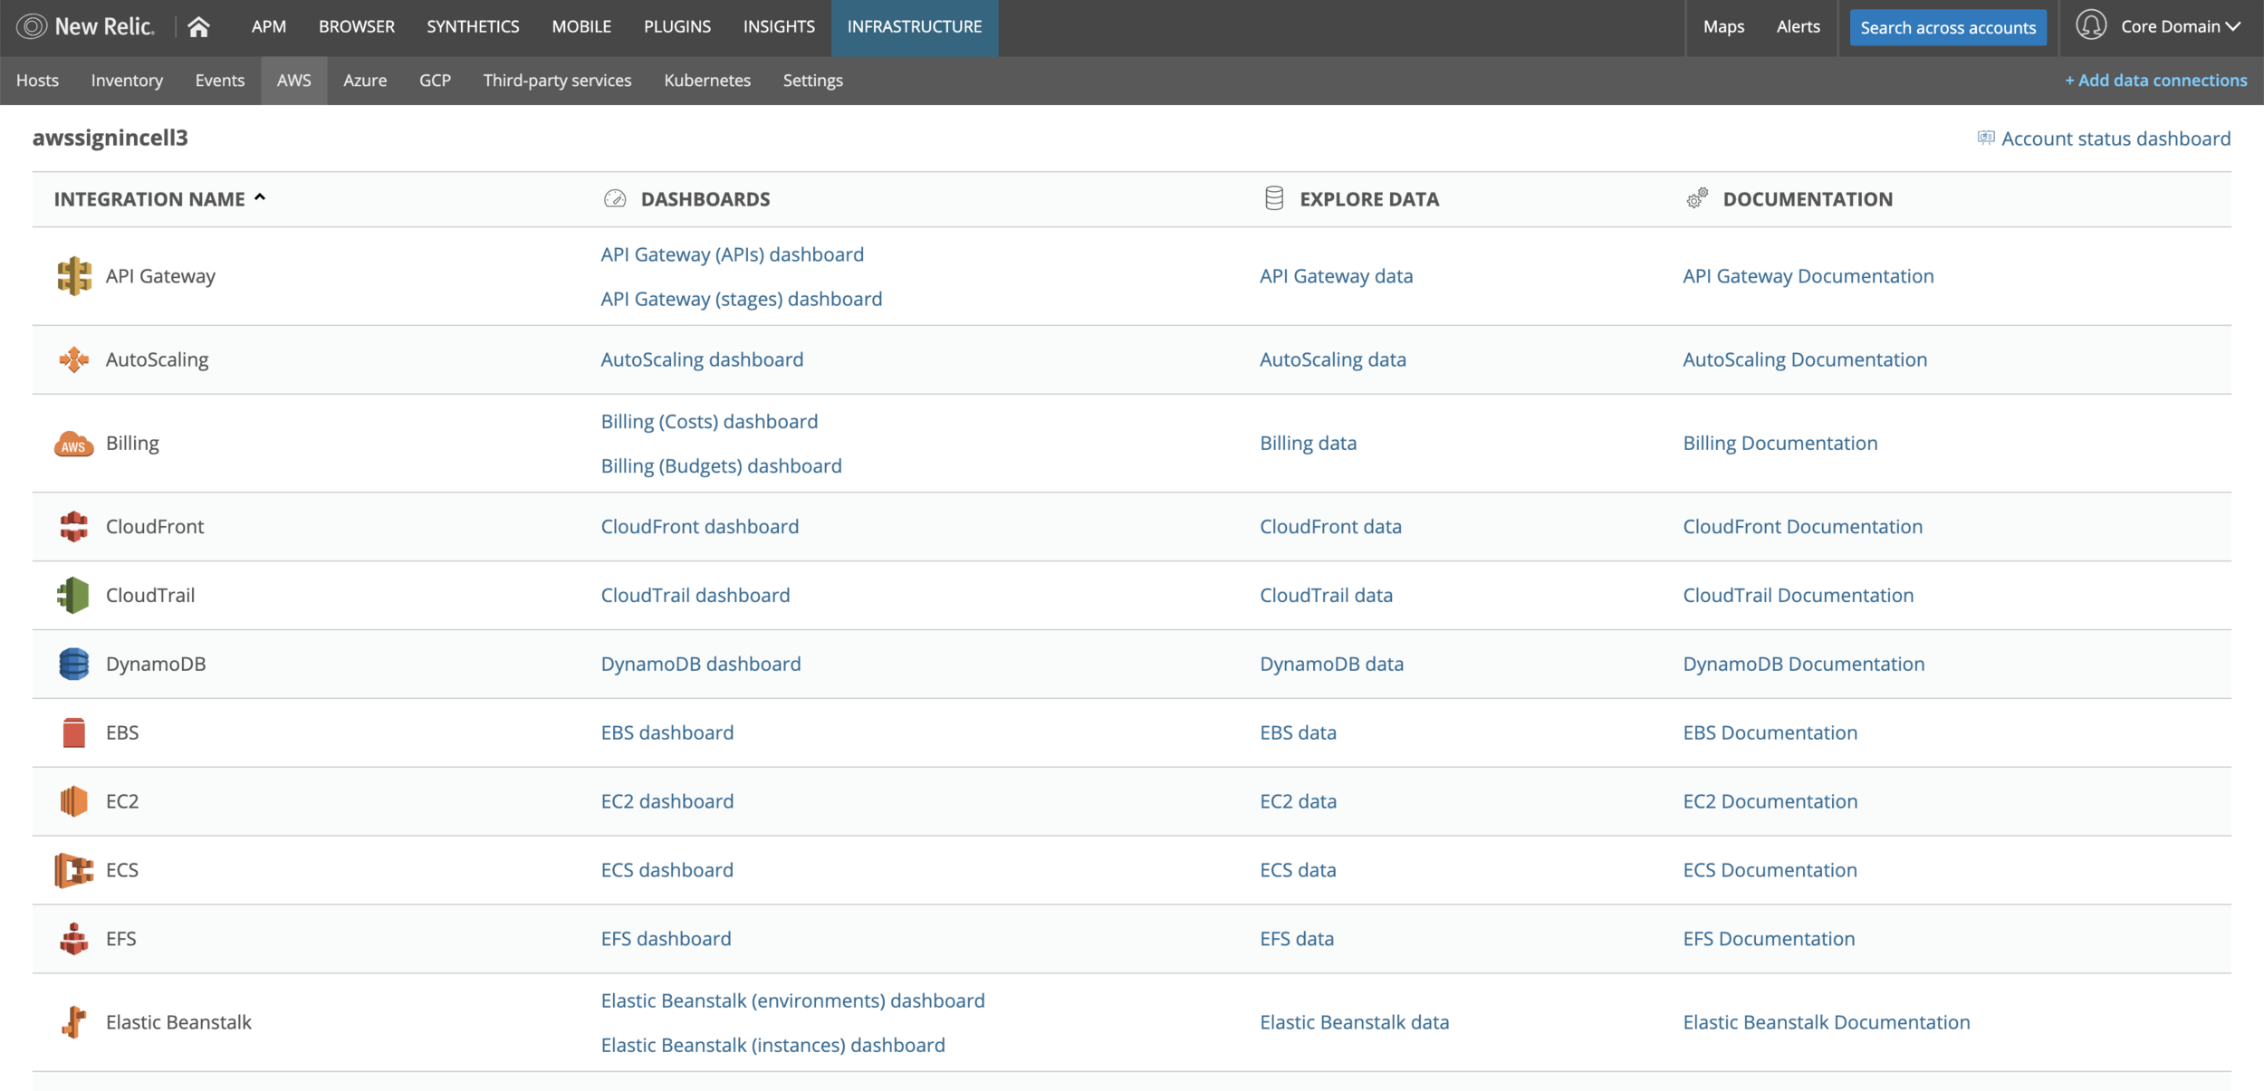Click the EC2 service icon

[74, 801]
